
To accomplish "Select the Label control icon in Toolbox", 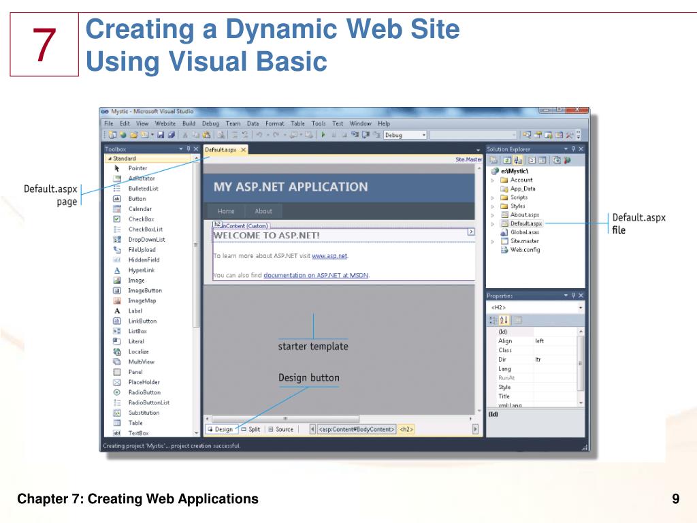I will point(117,311).
